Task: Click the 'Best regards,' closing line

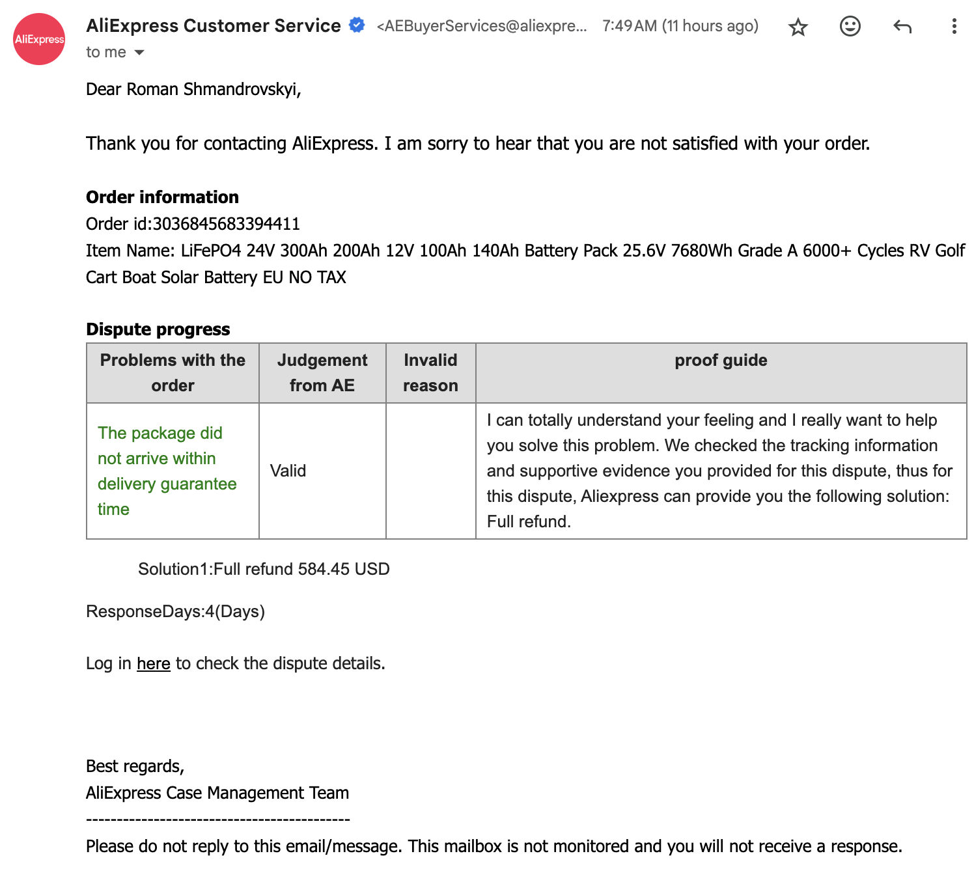Action: [x=135, y=766]
